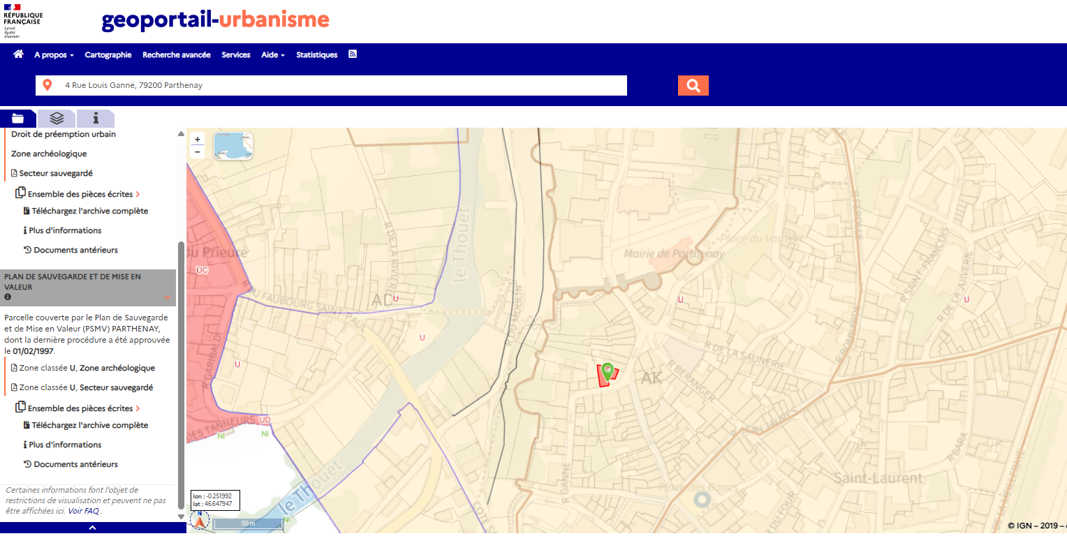
Task: Open the Cartographie menu item
Action: (x=108, y=55)
